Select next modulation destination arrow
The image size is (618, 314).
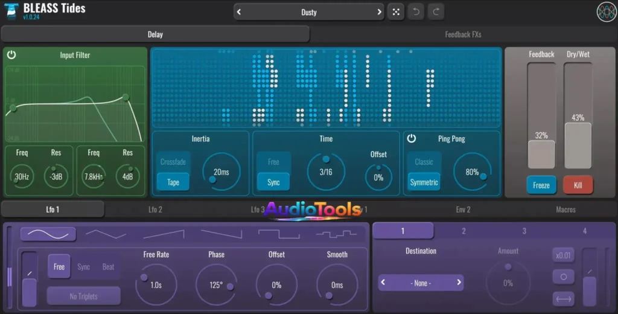point(459,283)
